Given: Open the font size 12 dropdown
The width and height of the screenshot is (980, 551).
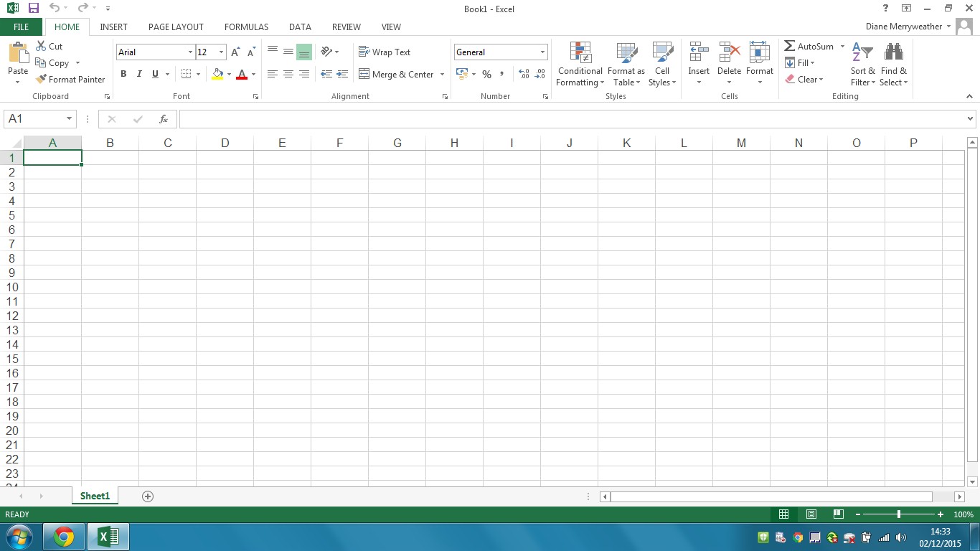Looking at the screenshot, I should pyautogui.click(x=221, y=52).
